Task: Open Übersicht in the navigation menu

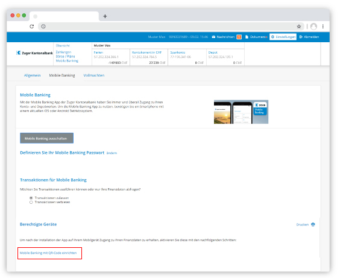Action: click(63, 46)
